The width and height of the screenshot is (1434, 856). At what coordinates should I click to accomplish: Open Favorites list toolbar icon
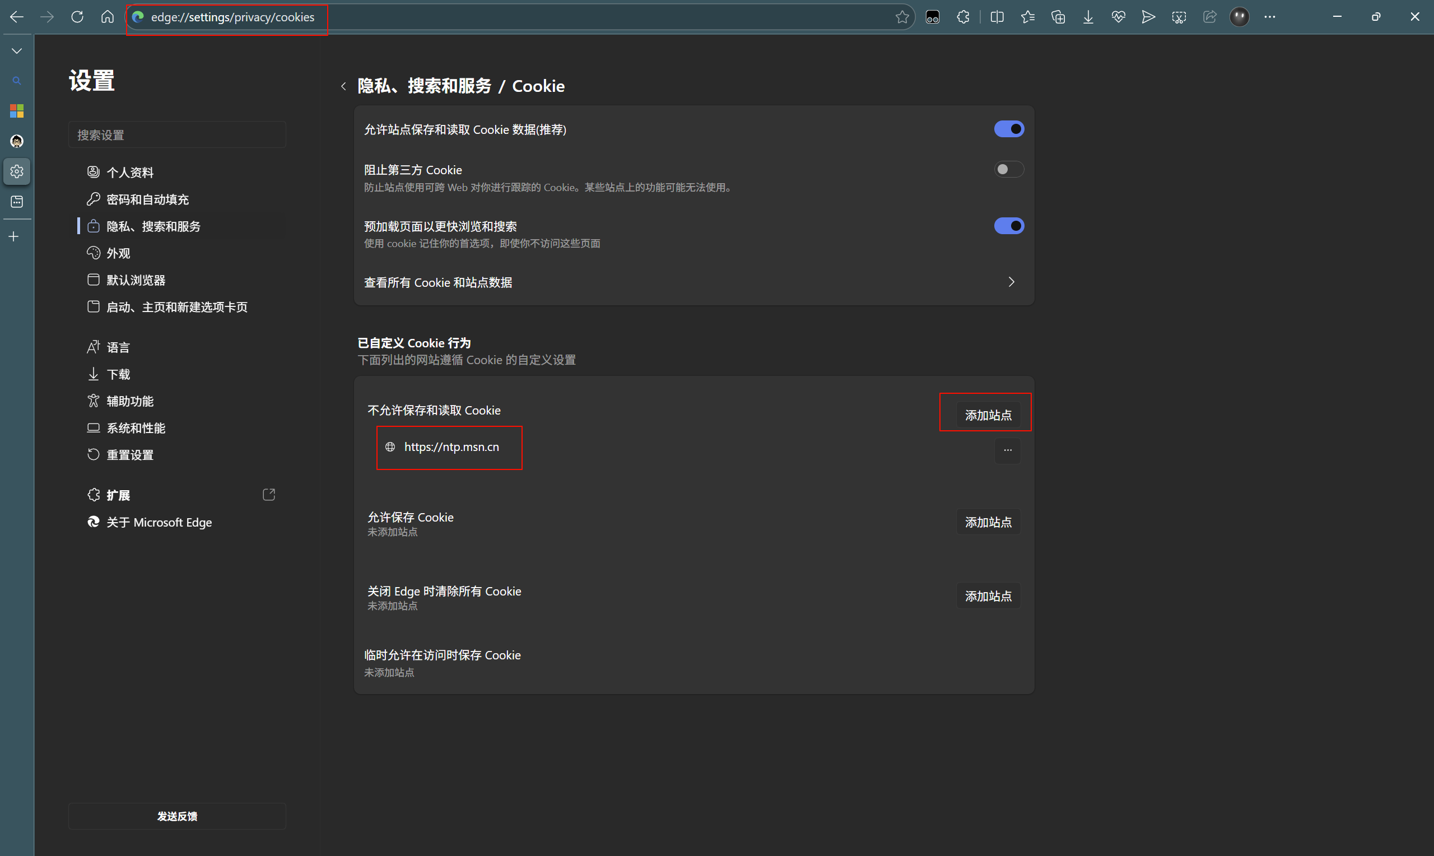pos(1027,17)
